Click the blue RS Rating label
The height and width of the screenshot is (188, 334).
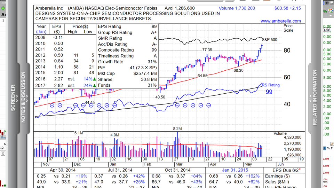(271, 85)
